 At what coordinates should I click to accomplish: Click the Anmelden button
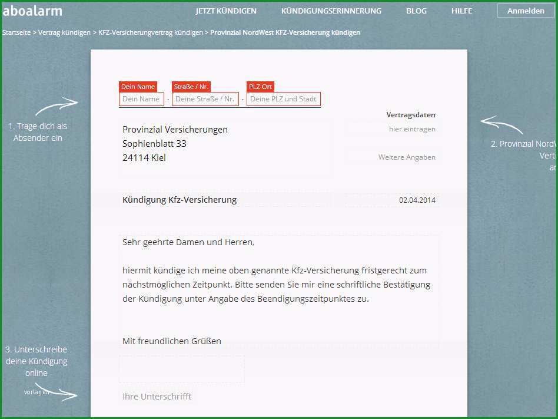(526, 11)
